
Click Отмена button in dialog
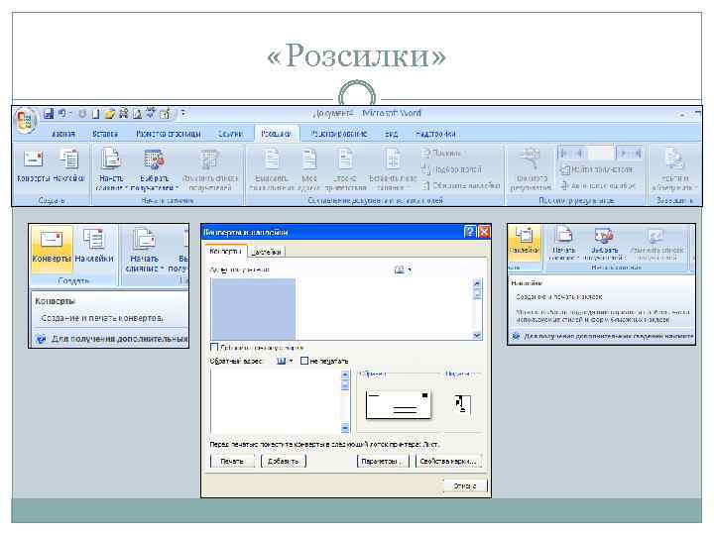(x=465, y=485)
